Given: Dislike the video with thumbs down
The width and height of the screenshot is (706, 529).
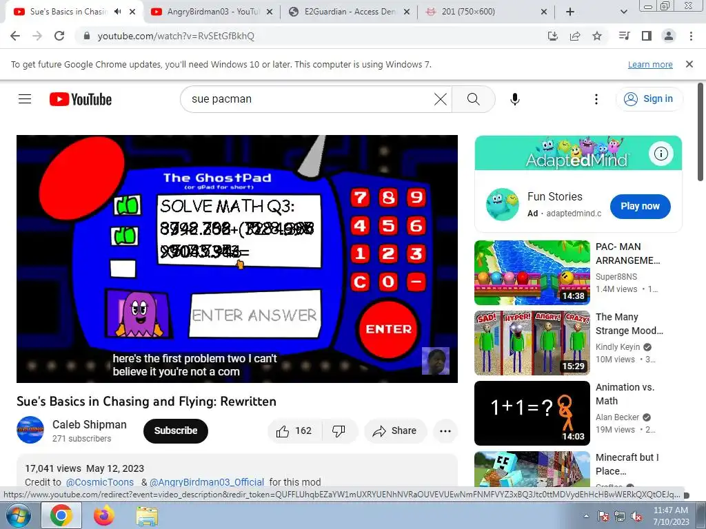Looking at the screenshot, I should [339, 431].
